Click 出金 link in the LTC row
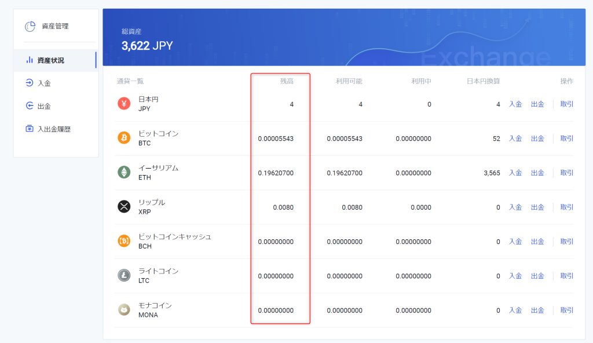Screen dimensions: 593x343 [537, 276]
